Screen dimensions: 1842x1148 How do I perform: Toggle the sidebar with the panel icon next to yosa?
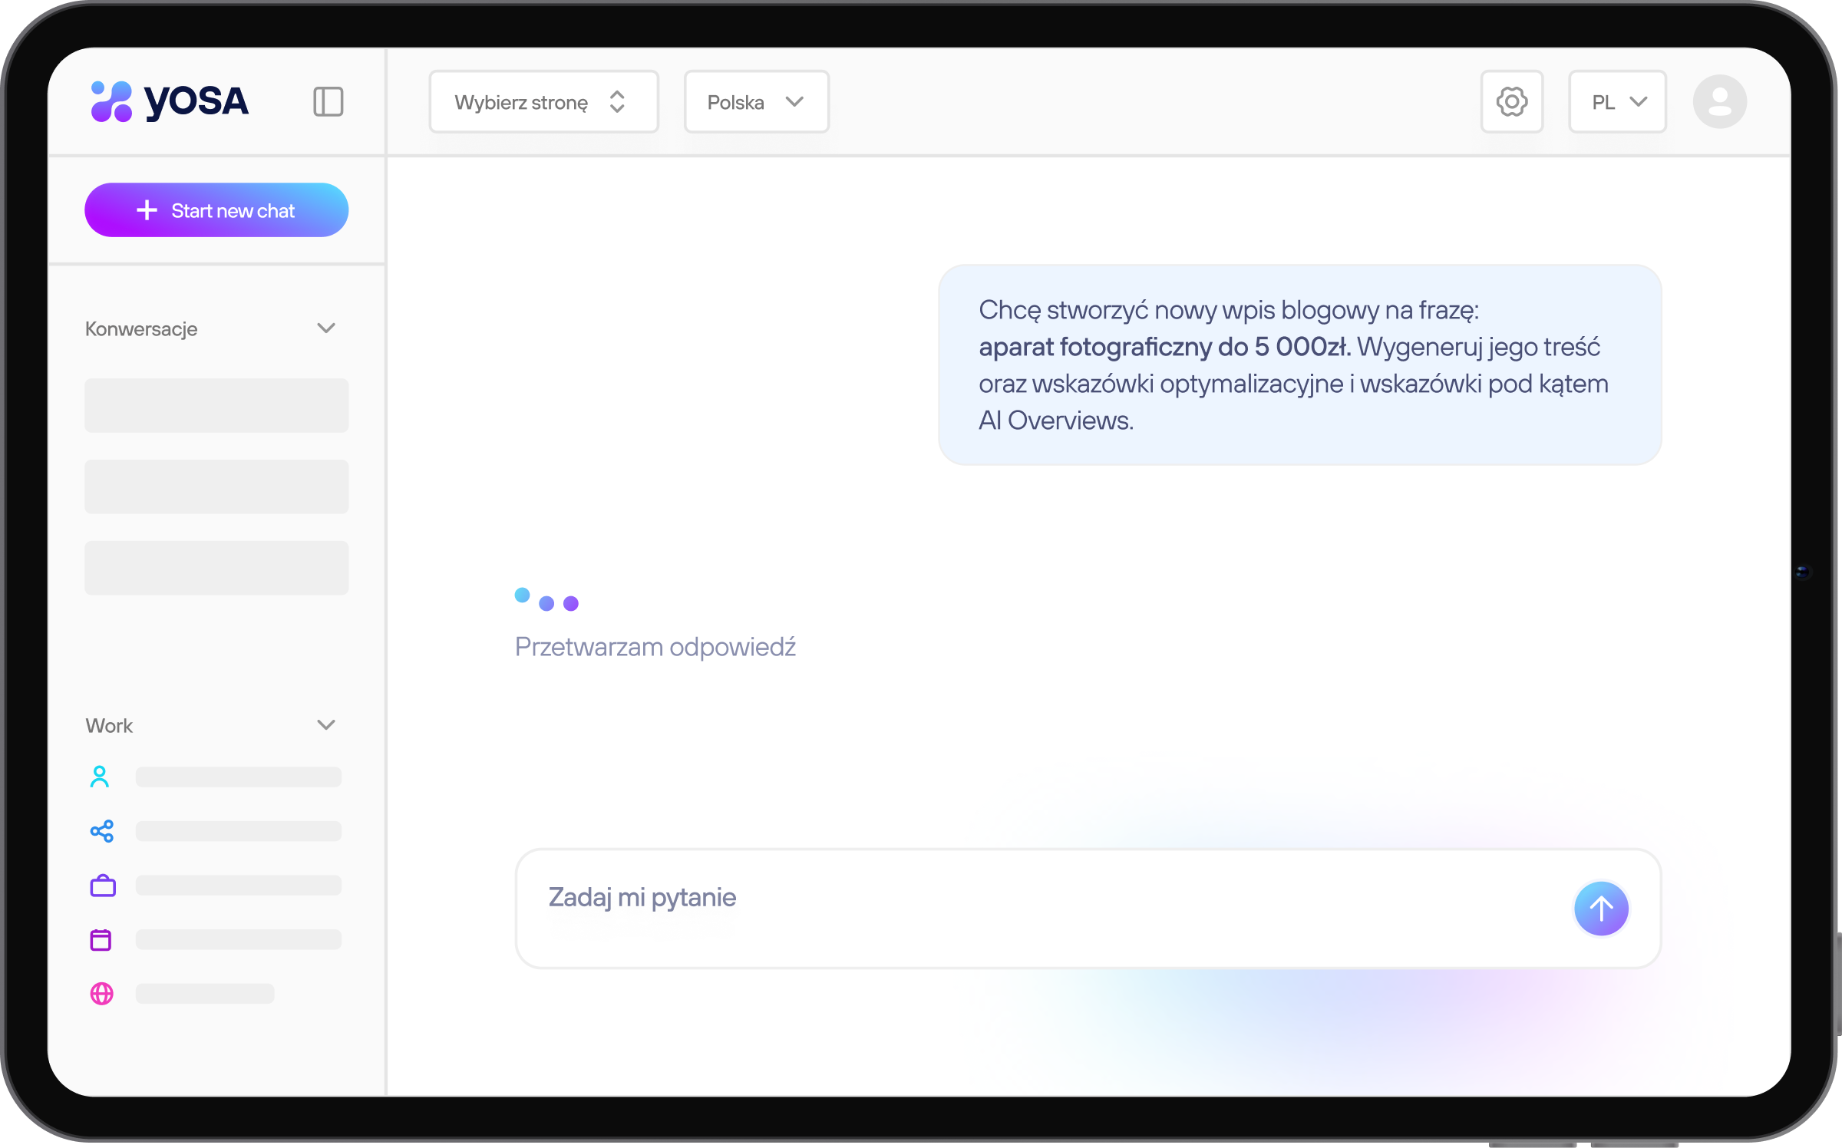328,101
